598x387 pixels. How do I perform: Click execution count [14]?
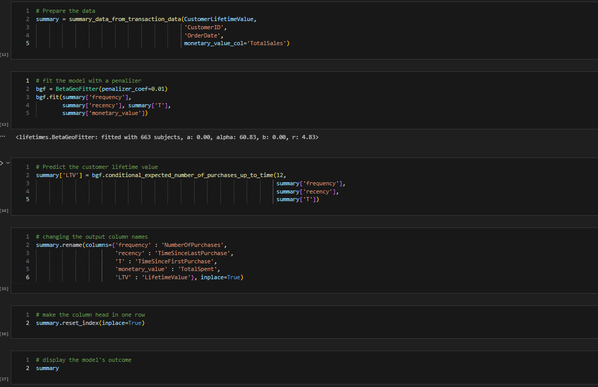4,210
